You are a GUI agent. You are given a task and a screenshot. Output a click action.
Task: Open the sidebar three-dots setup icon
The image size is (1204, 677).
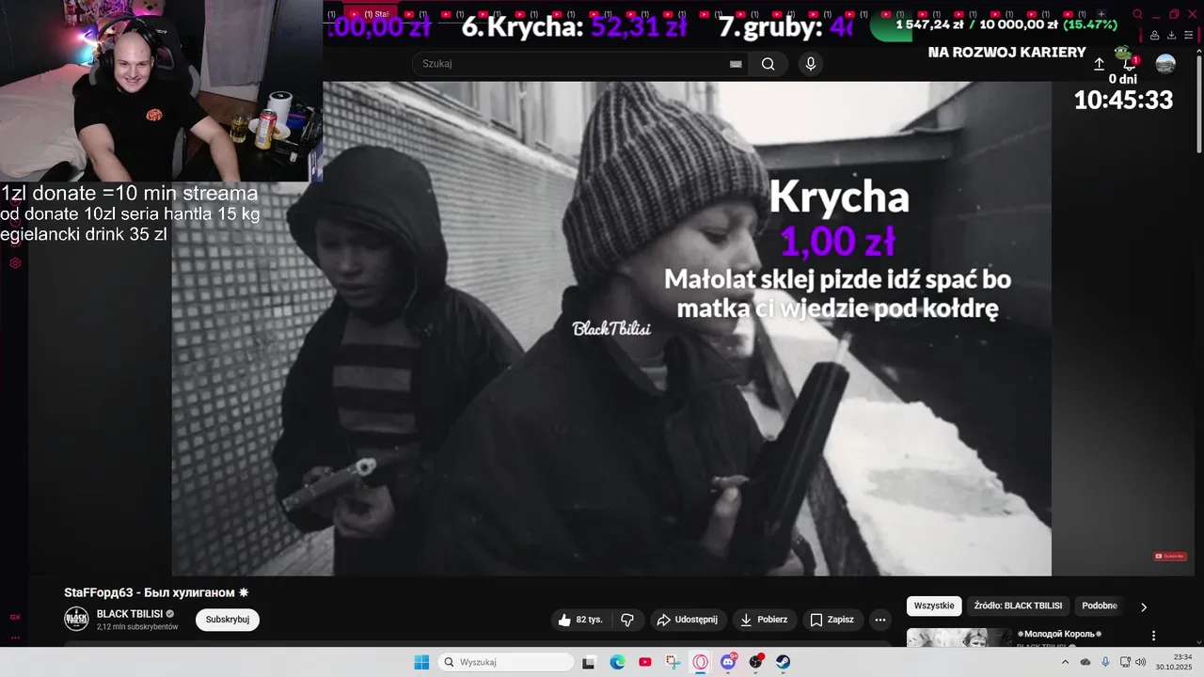click(15, 638)
